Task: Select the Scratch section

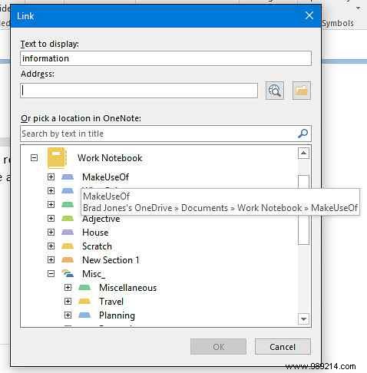Action: pos(97,246)
